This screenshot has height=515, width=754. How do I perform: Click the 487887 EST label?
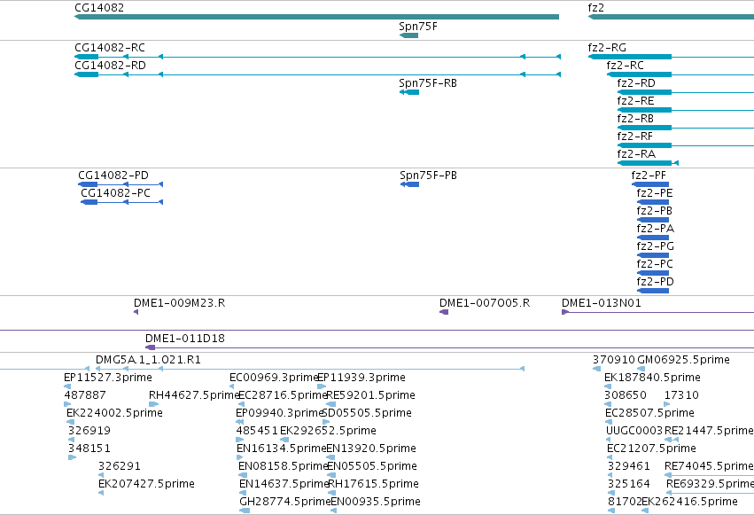point(85,395)
